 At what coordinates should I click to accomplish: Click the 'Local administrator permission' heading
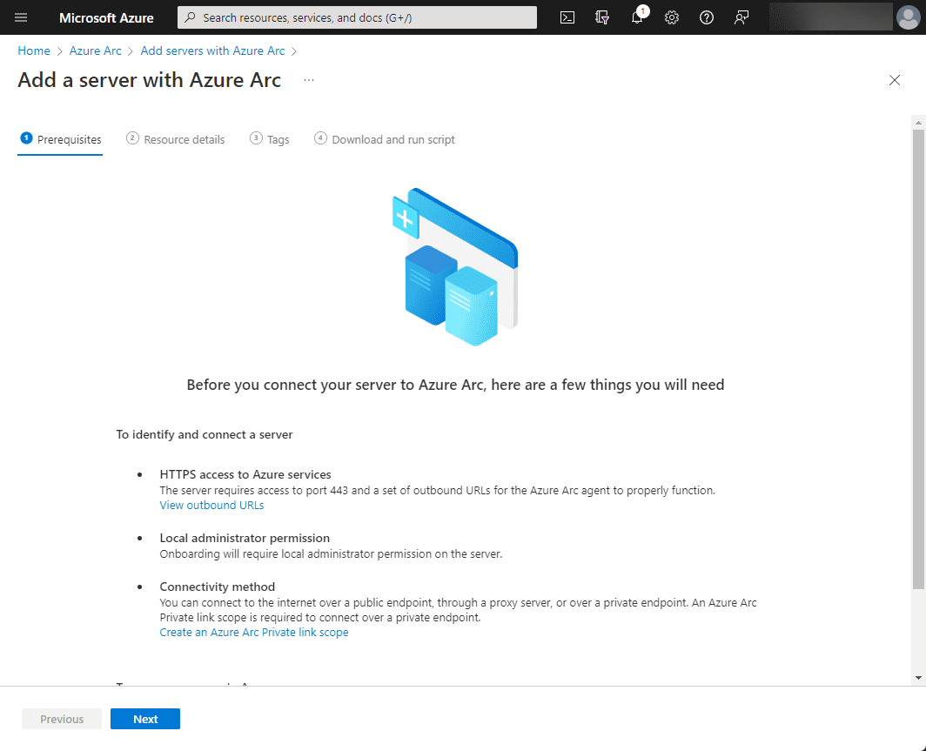pyautogui.click(x=245, y=538)
